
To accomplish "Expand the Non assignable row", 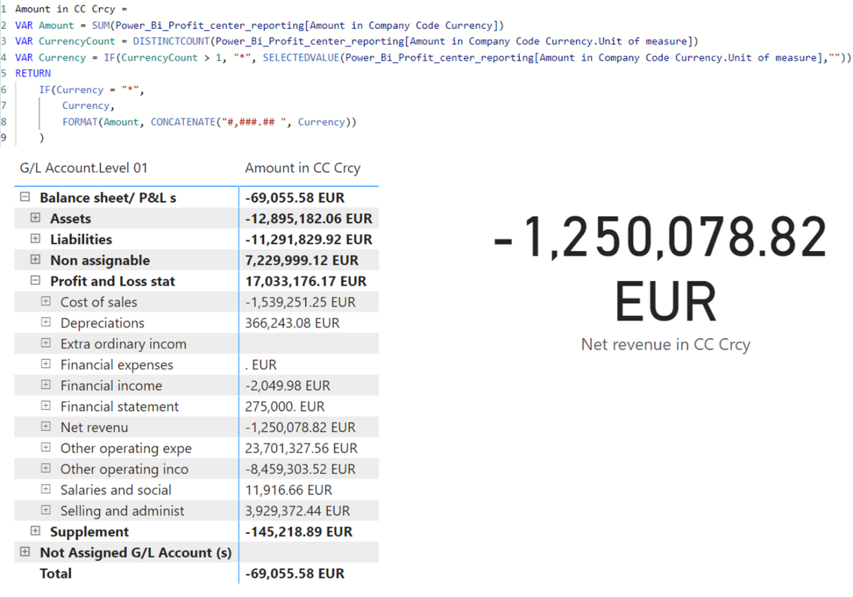I will click(36, 259).
